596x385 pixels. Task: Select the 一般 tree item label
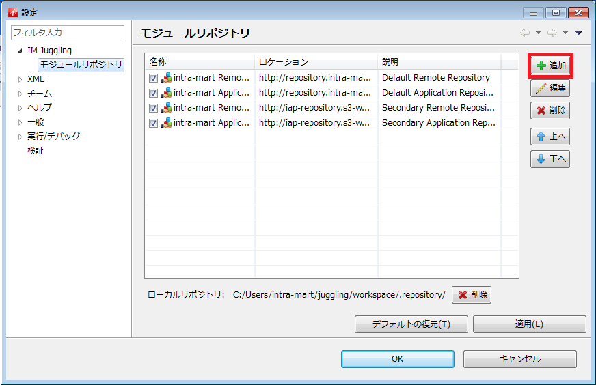click(36, 122)
